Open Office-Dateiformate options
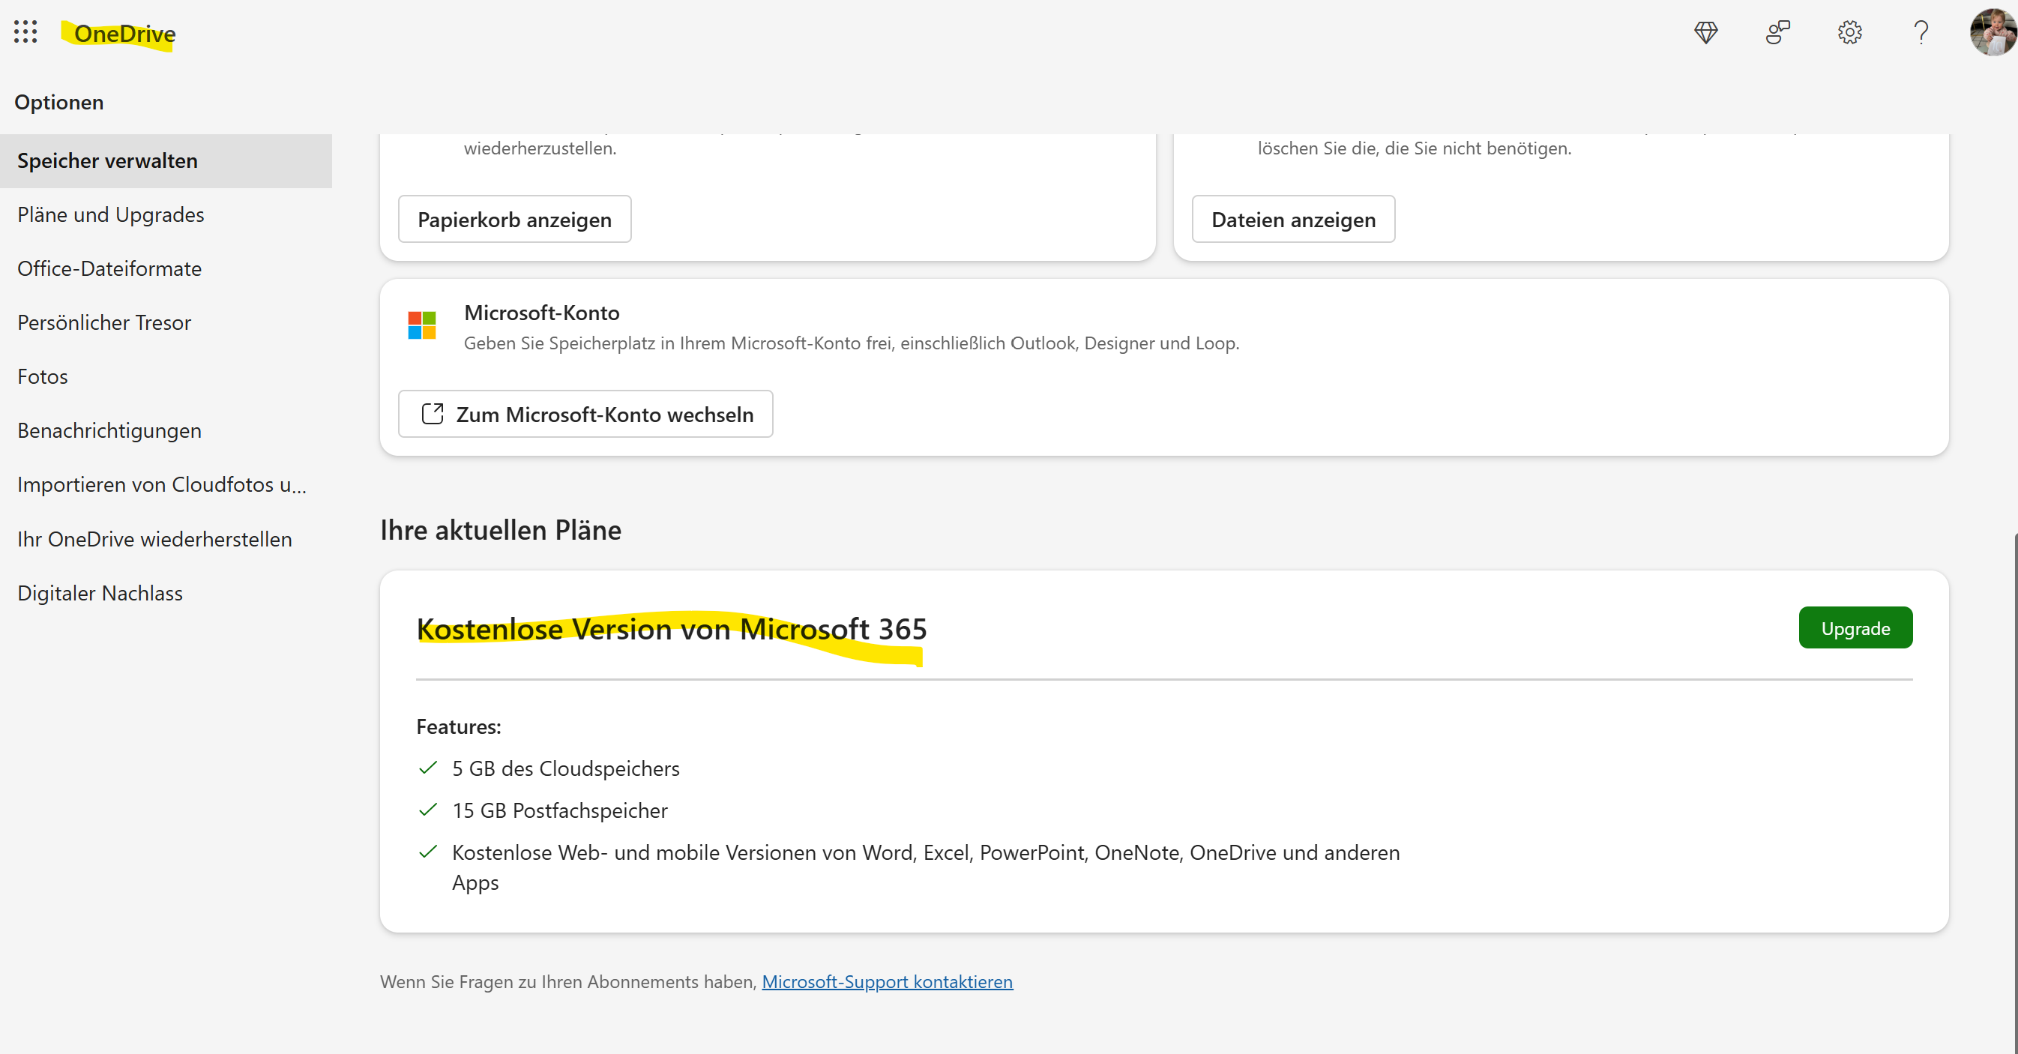Viewport: 2018px width, 1054px height. click(166, 269)
